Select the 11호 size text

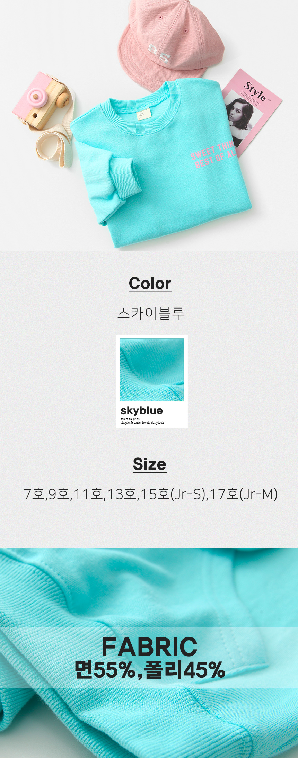(x=88, y=494)
